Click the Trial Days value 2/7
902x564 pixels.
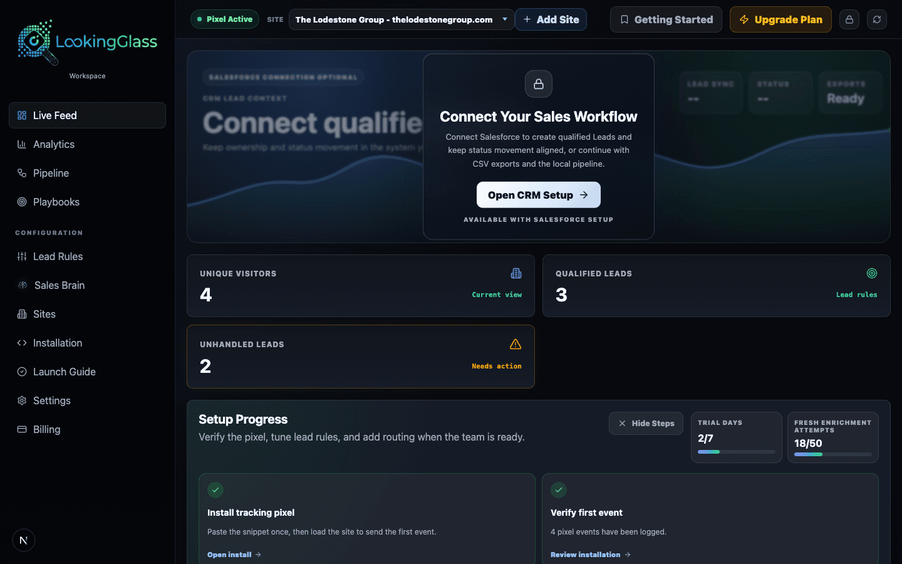pyautogui.click(x=705, y=439)
